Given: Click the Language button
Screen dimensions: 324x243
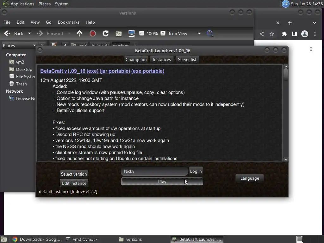Looking at the screenshot, I should [x=250, y=178].
